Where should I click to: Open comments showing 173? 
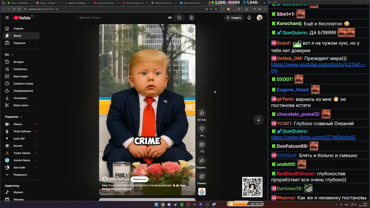click(202, 145)
